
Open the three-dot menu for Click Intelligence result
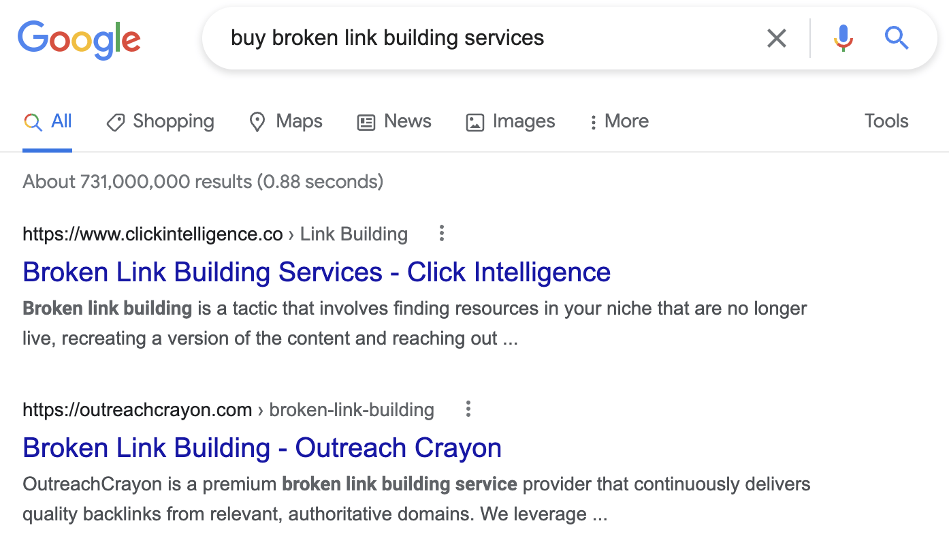(x=441, y=233)
